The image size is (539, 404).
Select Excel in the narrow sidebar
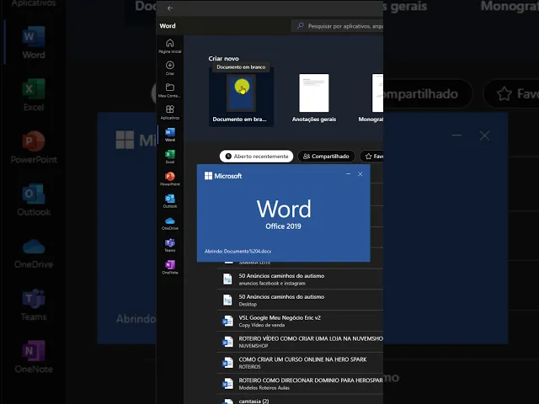pos(170,157)
